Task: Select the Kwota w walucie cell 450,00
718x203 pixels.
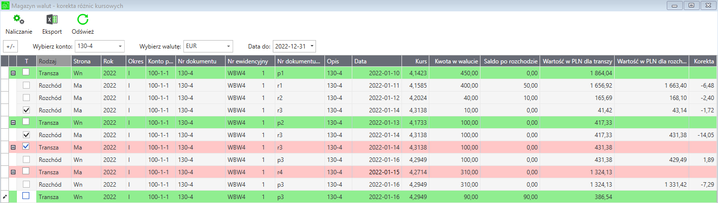Action: click(455, 73)
